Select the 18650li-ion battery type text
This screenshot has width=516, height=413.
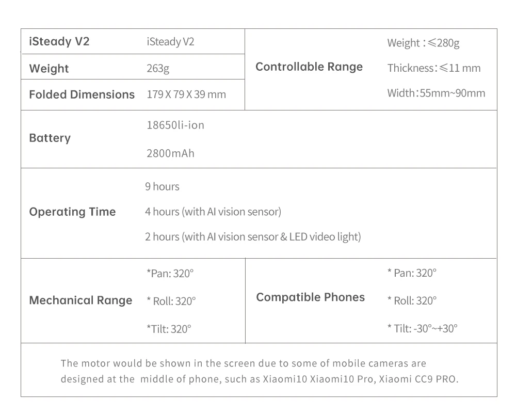(175, 125)
